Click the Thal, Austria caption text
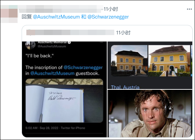 [125, 87]
